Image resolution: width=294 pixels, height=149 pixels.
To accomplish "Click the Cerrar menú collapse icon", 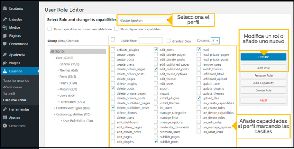I will coord(5,126).
